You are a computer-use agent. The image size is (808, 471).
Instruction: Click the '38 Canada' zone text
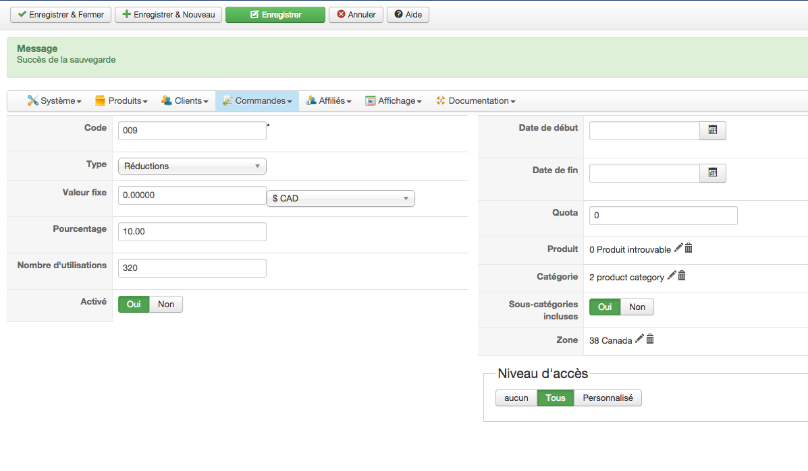(x=611, y=340)
